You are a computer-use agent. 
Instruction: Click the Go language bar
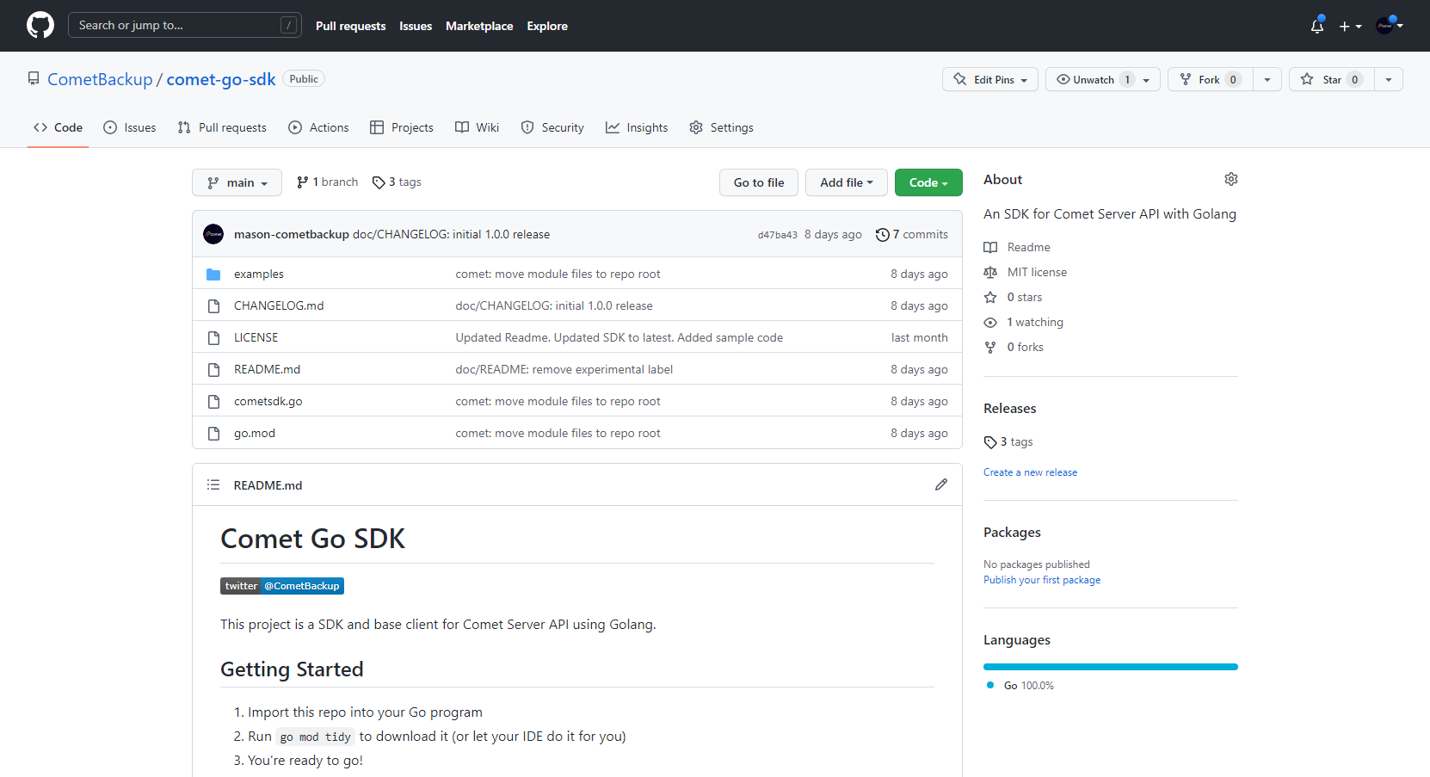click(1110, 667)
